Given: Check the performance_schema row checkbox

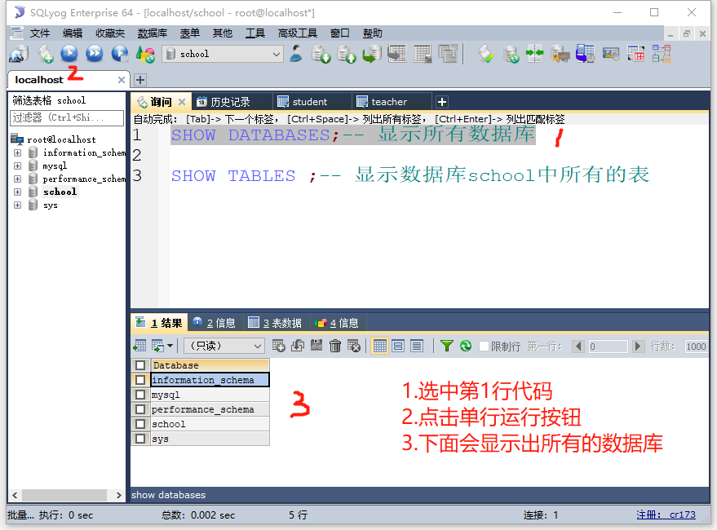Looking at the screenshot, I should 140,409.
